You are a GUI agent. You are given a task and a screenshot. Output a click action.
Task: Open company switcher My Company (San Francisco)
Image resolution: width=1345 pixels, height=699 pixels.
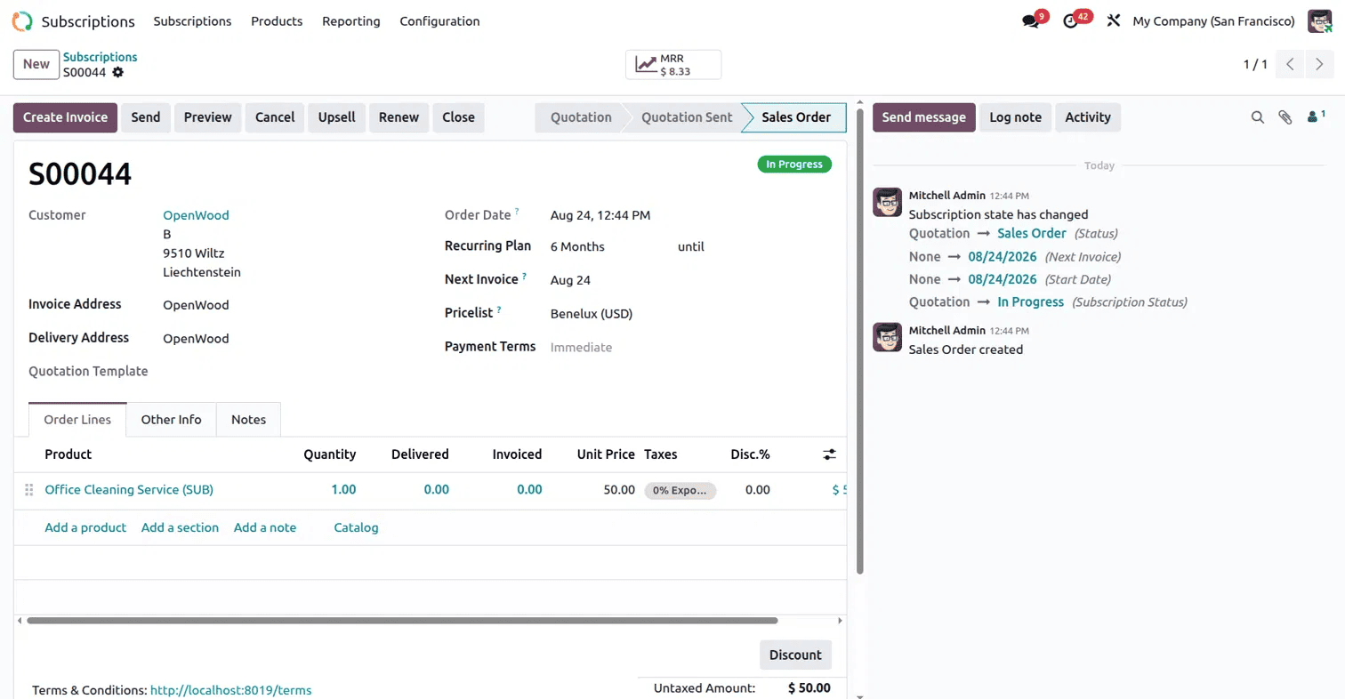[1213, 21]
